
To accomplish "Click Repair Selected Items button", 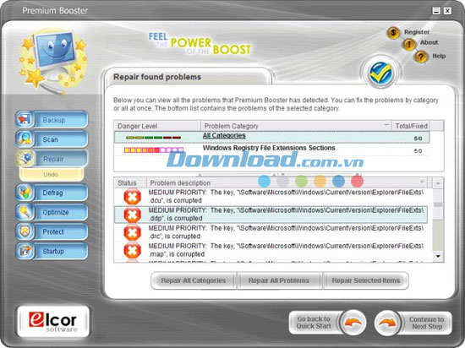I will [x=365, y=280].
